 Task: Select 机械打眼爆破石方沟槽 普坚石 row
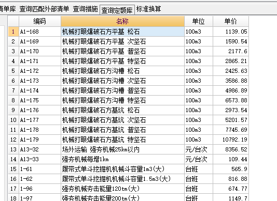(x=122, y=90)
